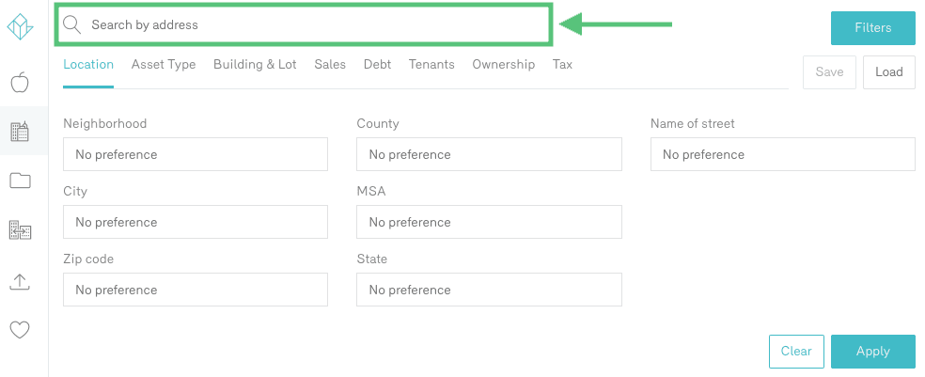Click the magnifying glass search icon
Image resolution: width=925 pixels, height=377 pixels.
click(x=72, y=24)
